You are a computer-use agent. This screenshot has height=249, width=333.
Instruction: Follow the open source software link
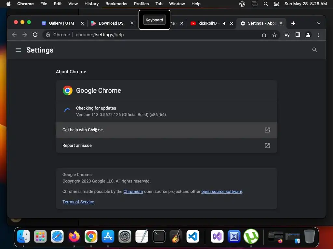point(221,191)
